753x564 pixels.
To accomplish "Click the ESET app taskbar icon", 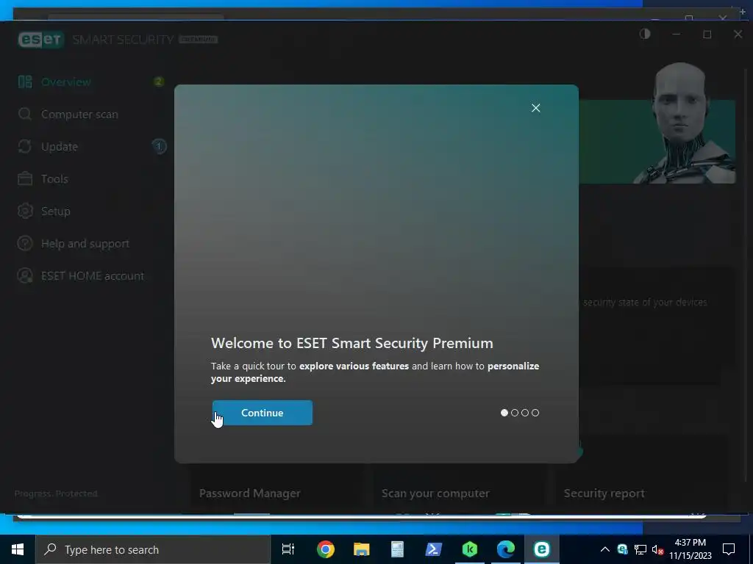I will point(542,549).
